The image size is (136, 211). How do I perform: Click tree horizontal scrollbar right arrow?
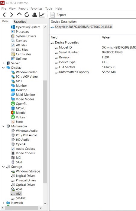coord(41,208)
